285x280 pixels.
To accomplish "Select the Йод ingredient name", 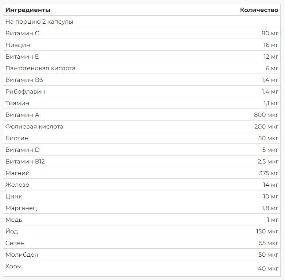I will point(12,232).
